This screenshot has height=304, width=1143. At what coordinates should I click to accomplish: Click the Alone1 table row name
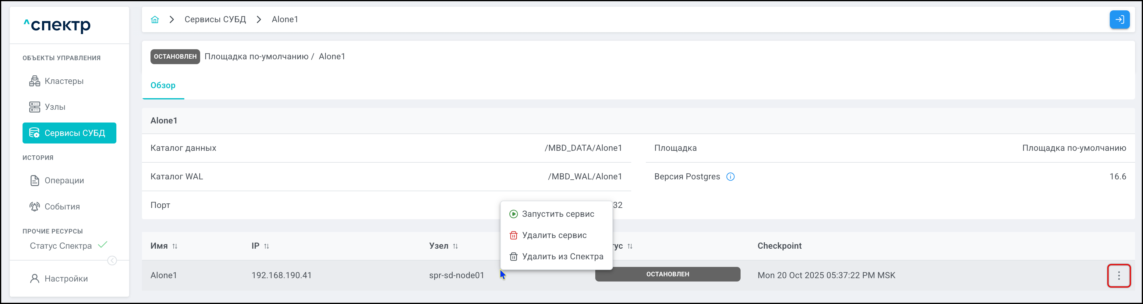coord(164,275)
